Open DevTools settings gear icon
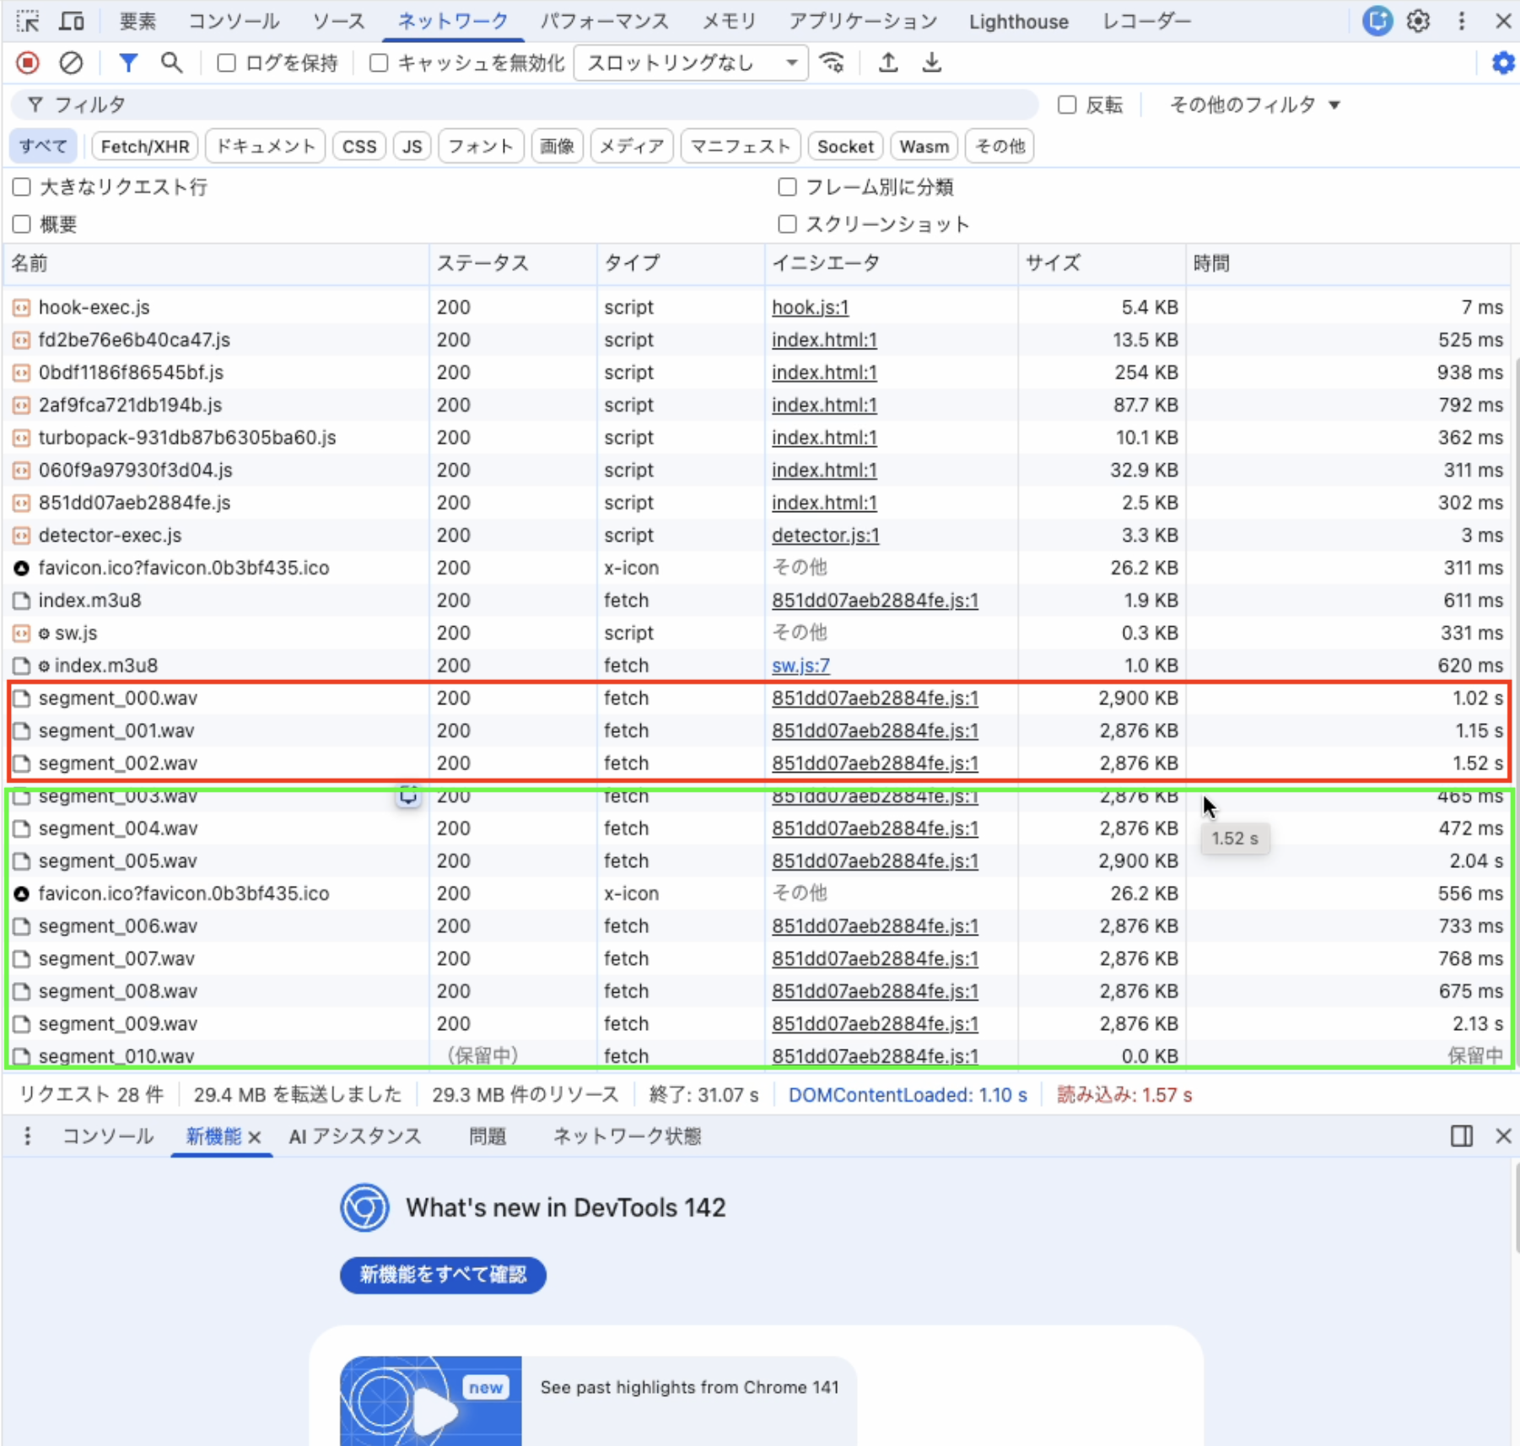Viewport: 1520px width, 1446px height. [1419, 21]
